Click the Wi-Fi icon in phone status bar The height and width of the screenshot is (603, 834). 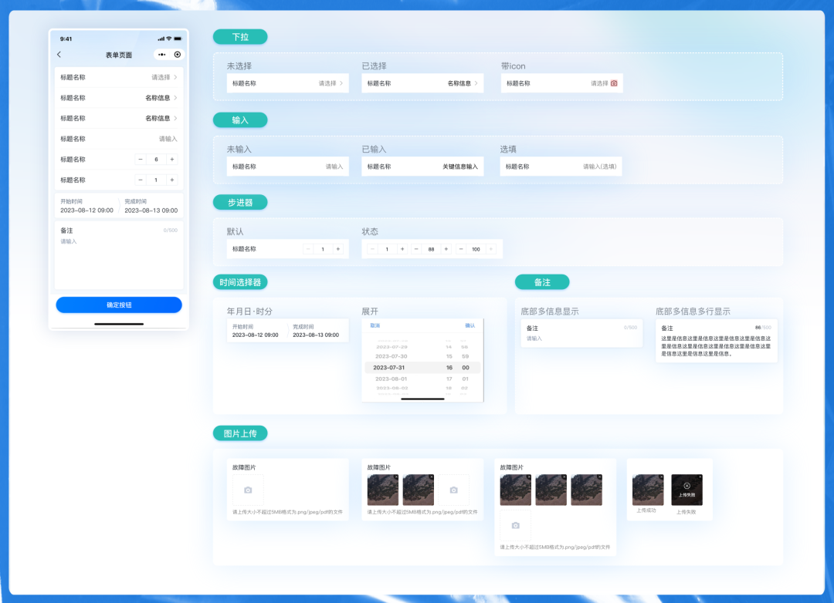pyautogui.click(x=168, y=39)
